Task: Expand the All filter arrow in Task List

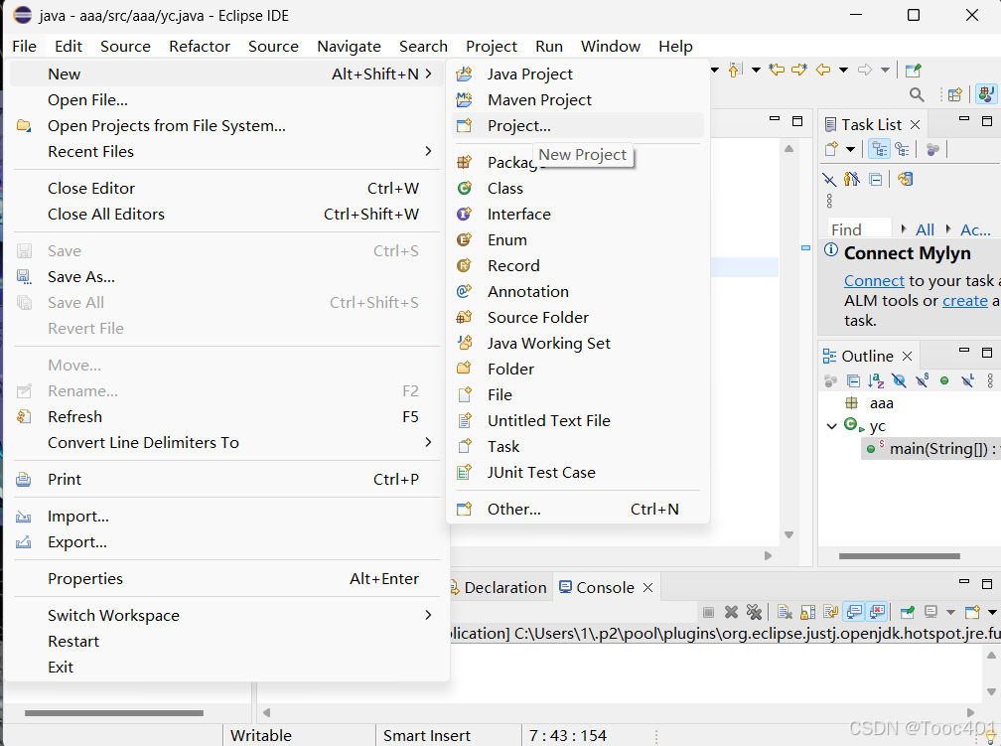Action: point(904,228)
